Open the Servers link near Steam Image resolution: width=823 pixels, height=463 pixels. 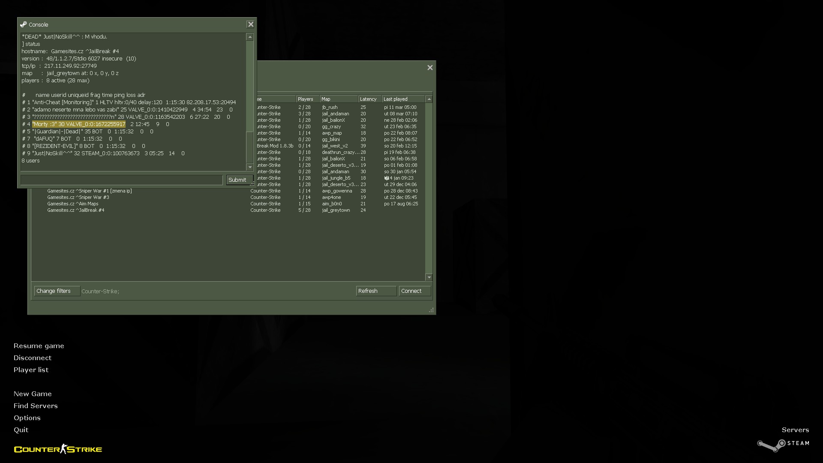[795, 430]
